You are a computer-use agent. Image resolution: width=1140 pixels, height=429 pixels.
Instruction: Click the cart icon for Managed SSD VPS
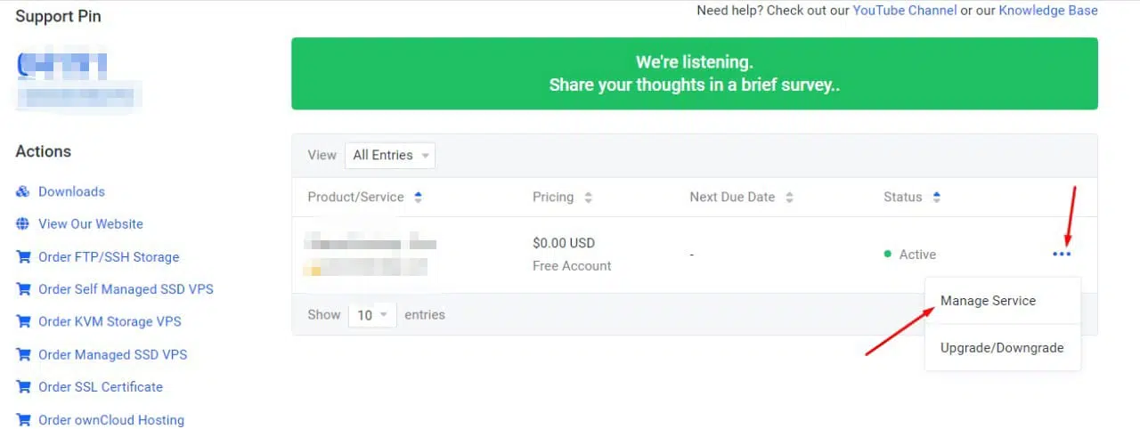click(x=23, y=354)
